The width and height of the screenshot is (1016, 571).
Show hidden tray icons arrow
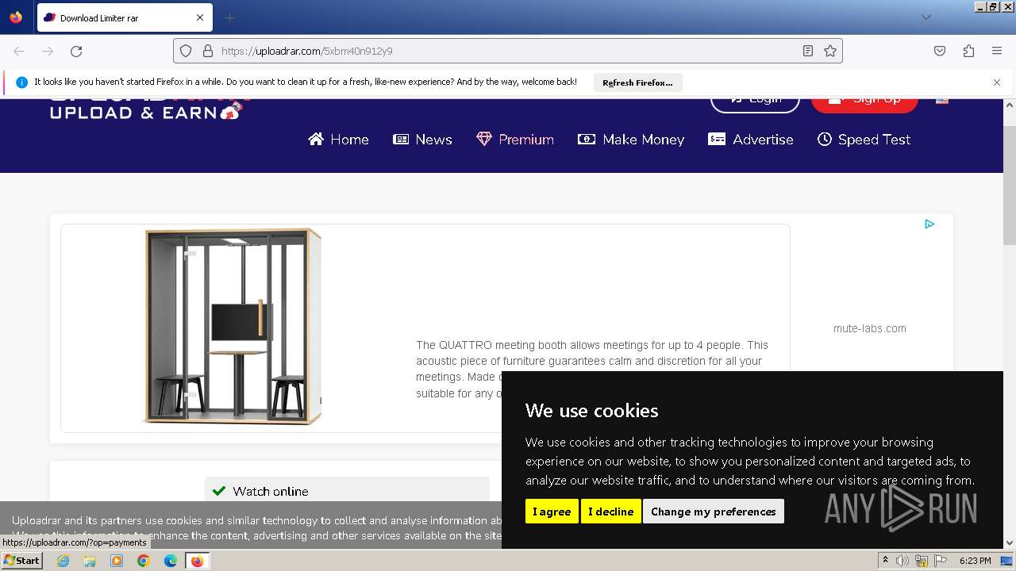coord(885,561)
